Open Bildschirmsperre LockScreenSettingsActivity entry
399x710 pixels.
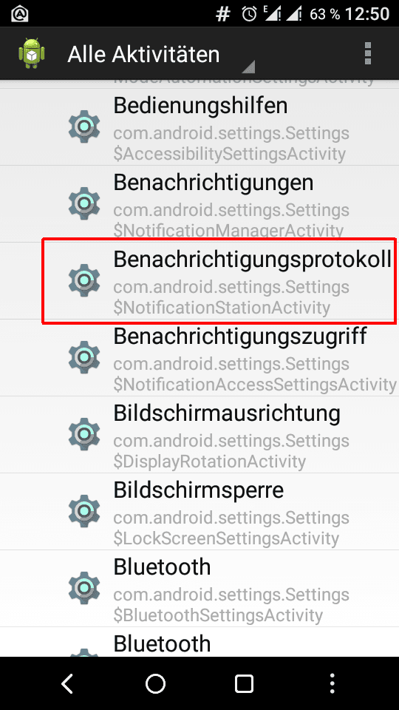click(199, 512)
